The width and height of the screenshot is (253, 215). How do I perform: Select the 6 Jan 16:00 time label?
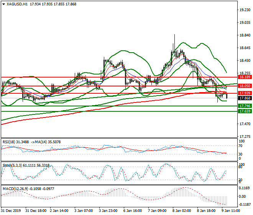point(133,211)
